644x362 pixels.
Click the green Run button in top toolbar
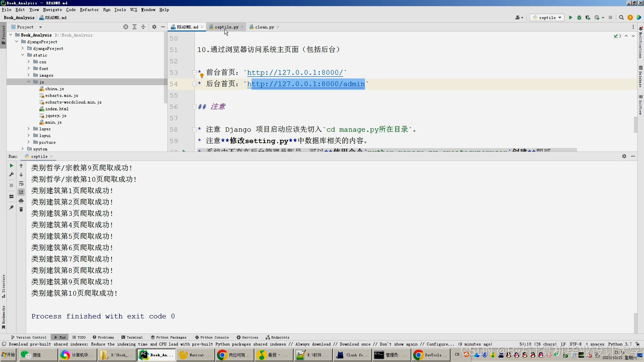pyautogui.click(x=571, y=17)
